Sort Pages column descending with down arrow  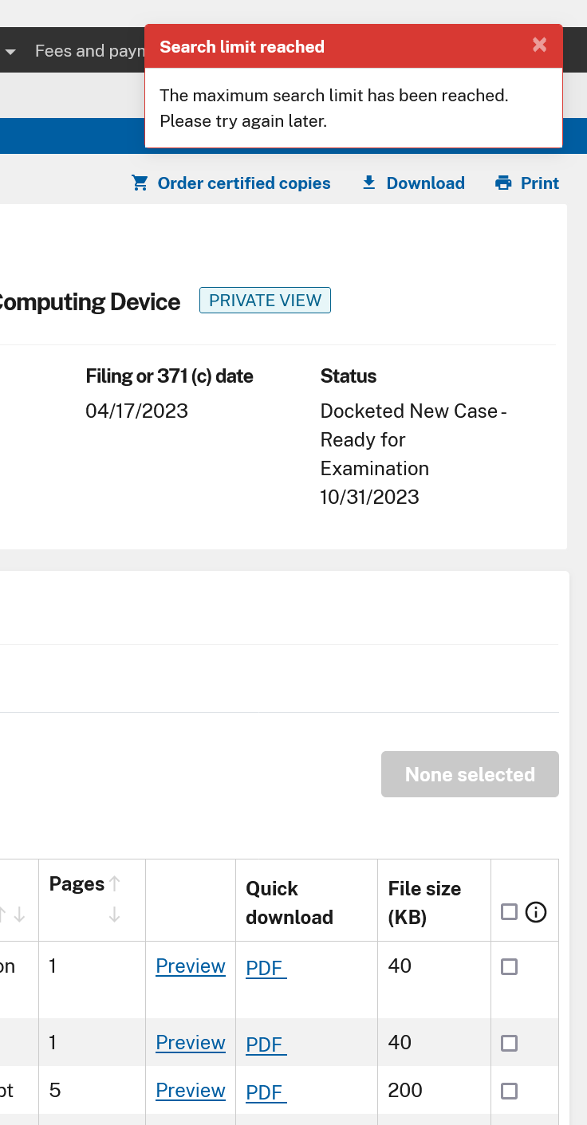[115, 915]
